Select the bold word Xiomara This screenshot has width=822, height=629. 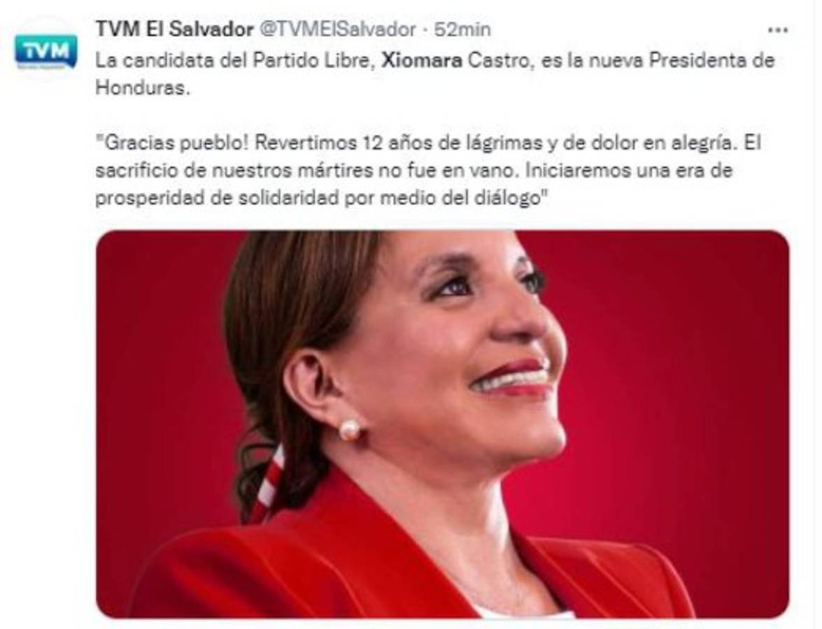coord(422,61)
